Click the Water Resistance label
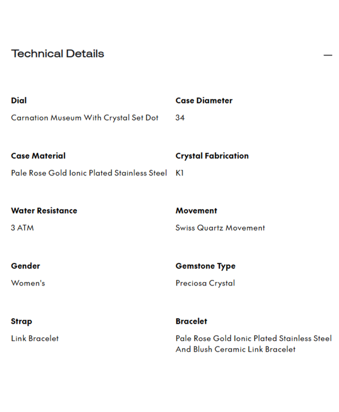The height and width of the screenshot is (412, 339). click(44, 211)
